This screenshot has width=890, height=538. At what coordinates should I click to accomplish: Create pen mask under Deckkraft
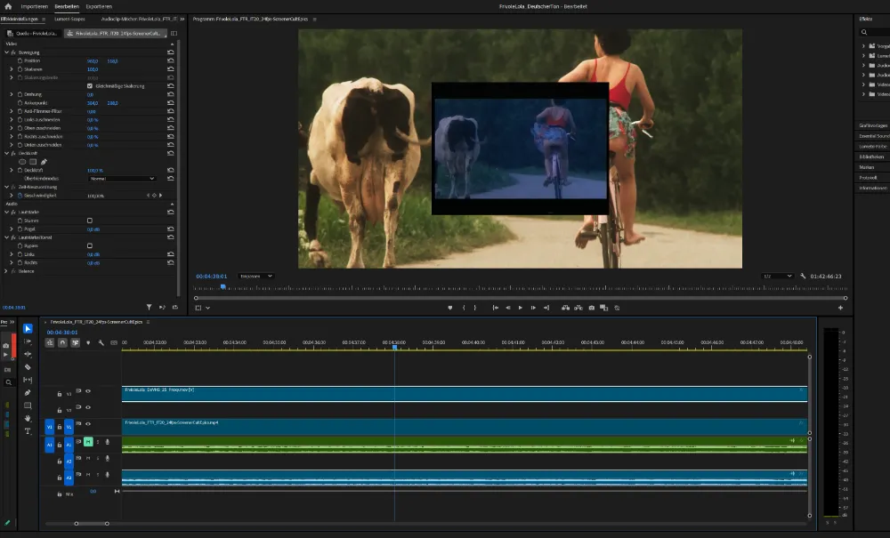coord(44,162)
